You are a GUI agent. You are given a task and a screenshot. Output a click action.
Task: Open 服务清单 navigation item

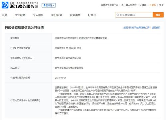click(75, 15)
